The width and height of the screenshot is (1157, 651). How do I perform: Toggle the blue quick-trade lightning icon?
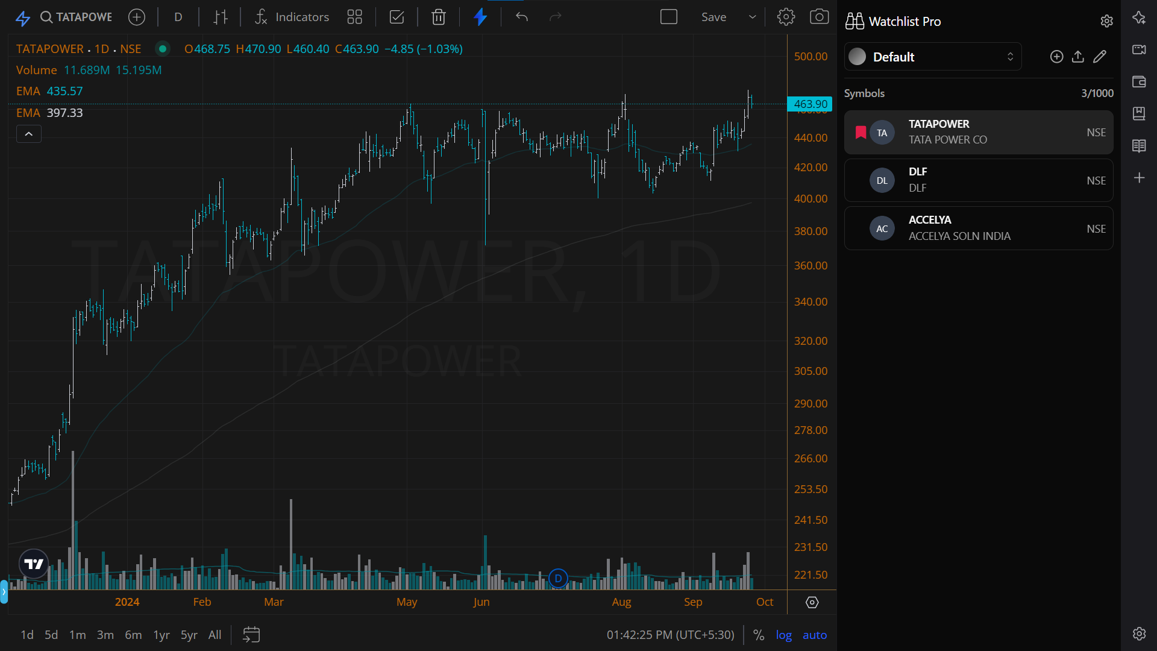[480, 17]
